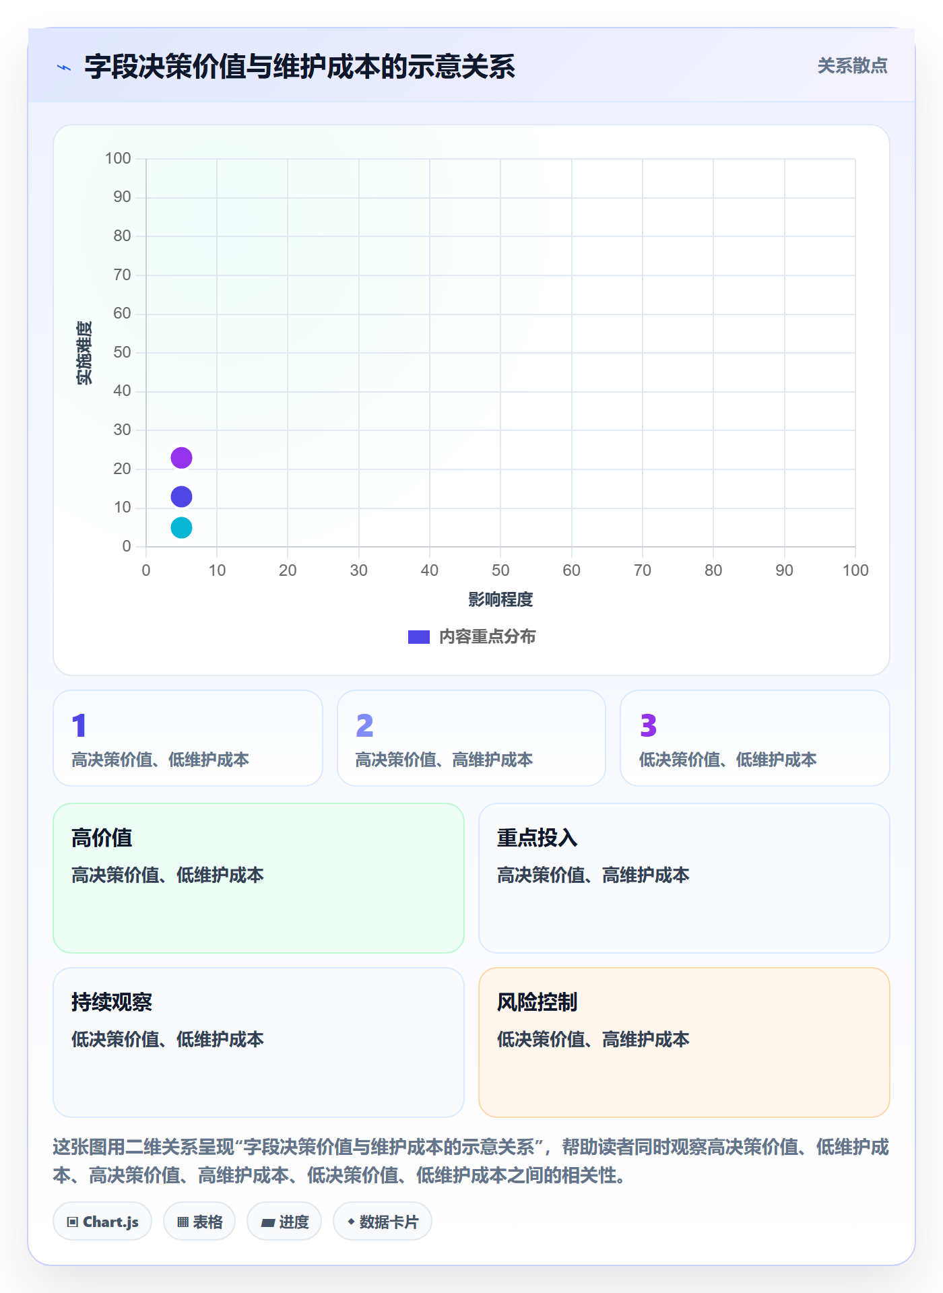Click the 表格 tag
Screen dimensions: 943x1293
199,1222
